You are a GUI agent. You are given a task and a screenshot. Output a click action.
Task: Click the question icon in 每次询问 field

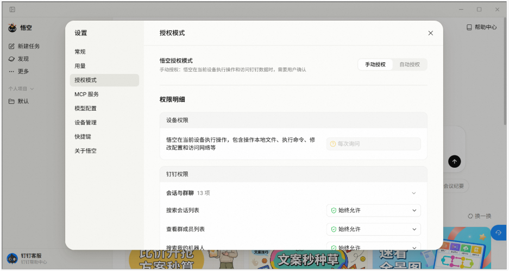click(333, 144)
